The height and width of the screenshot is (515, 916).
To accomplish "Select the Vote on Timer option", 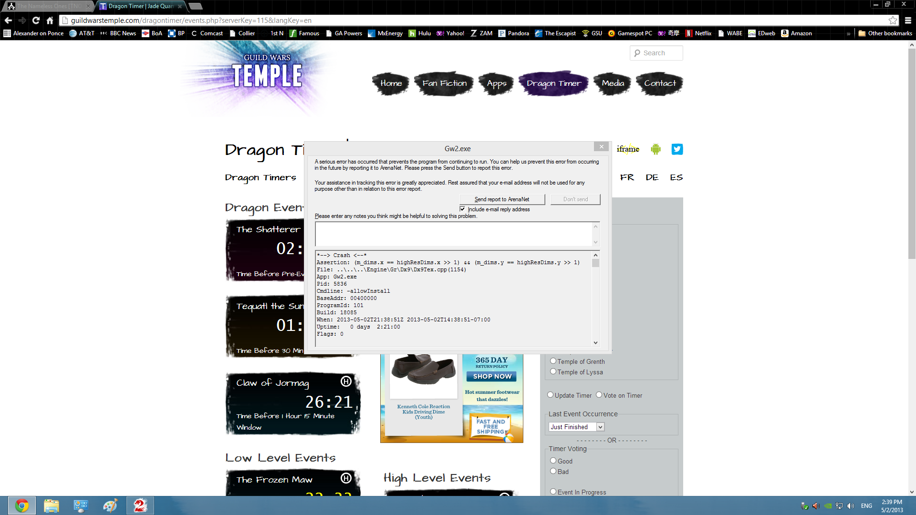I will 599,395.
